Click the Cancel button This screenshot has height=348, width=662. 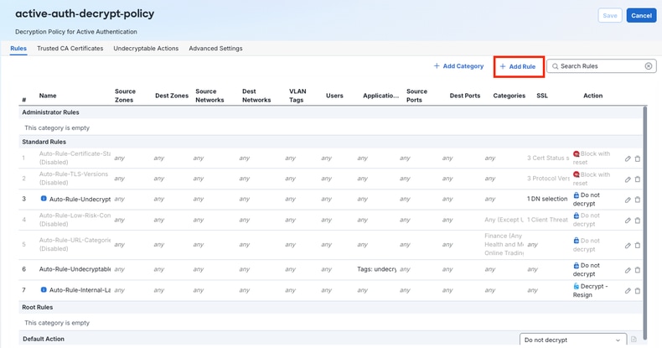[x=641, y=16]
